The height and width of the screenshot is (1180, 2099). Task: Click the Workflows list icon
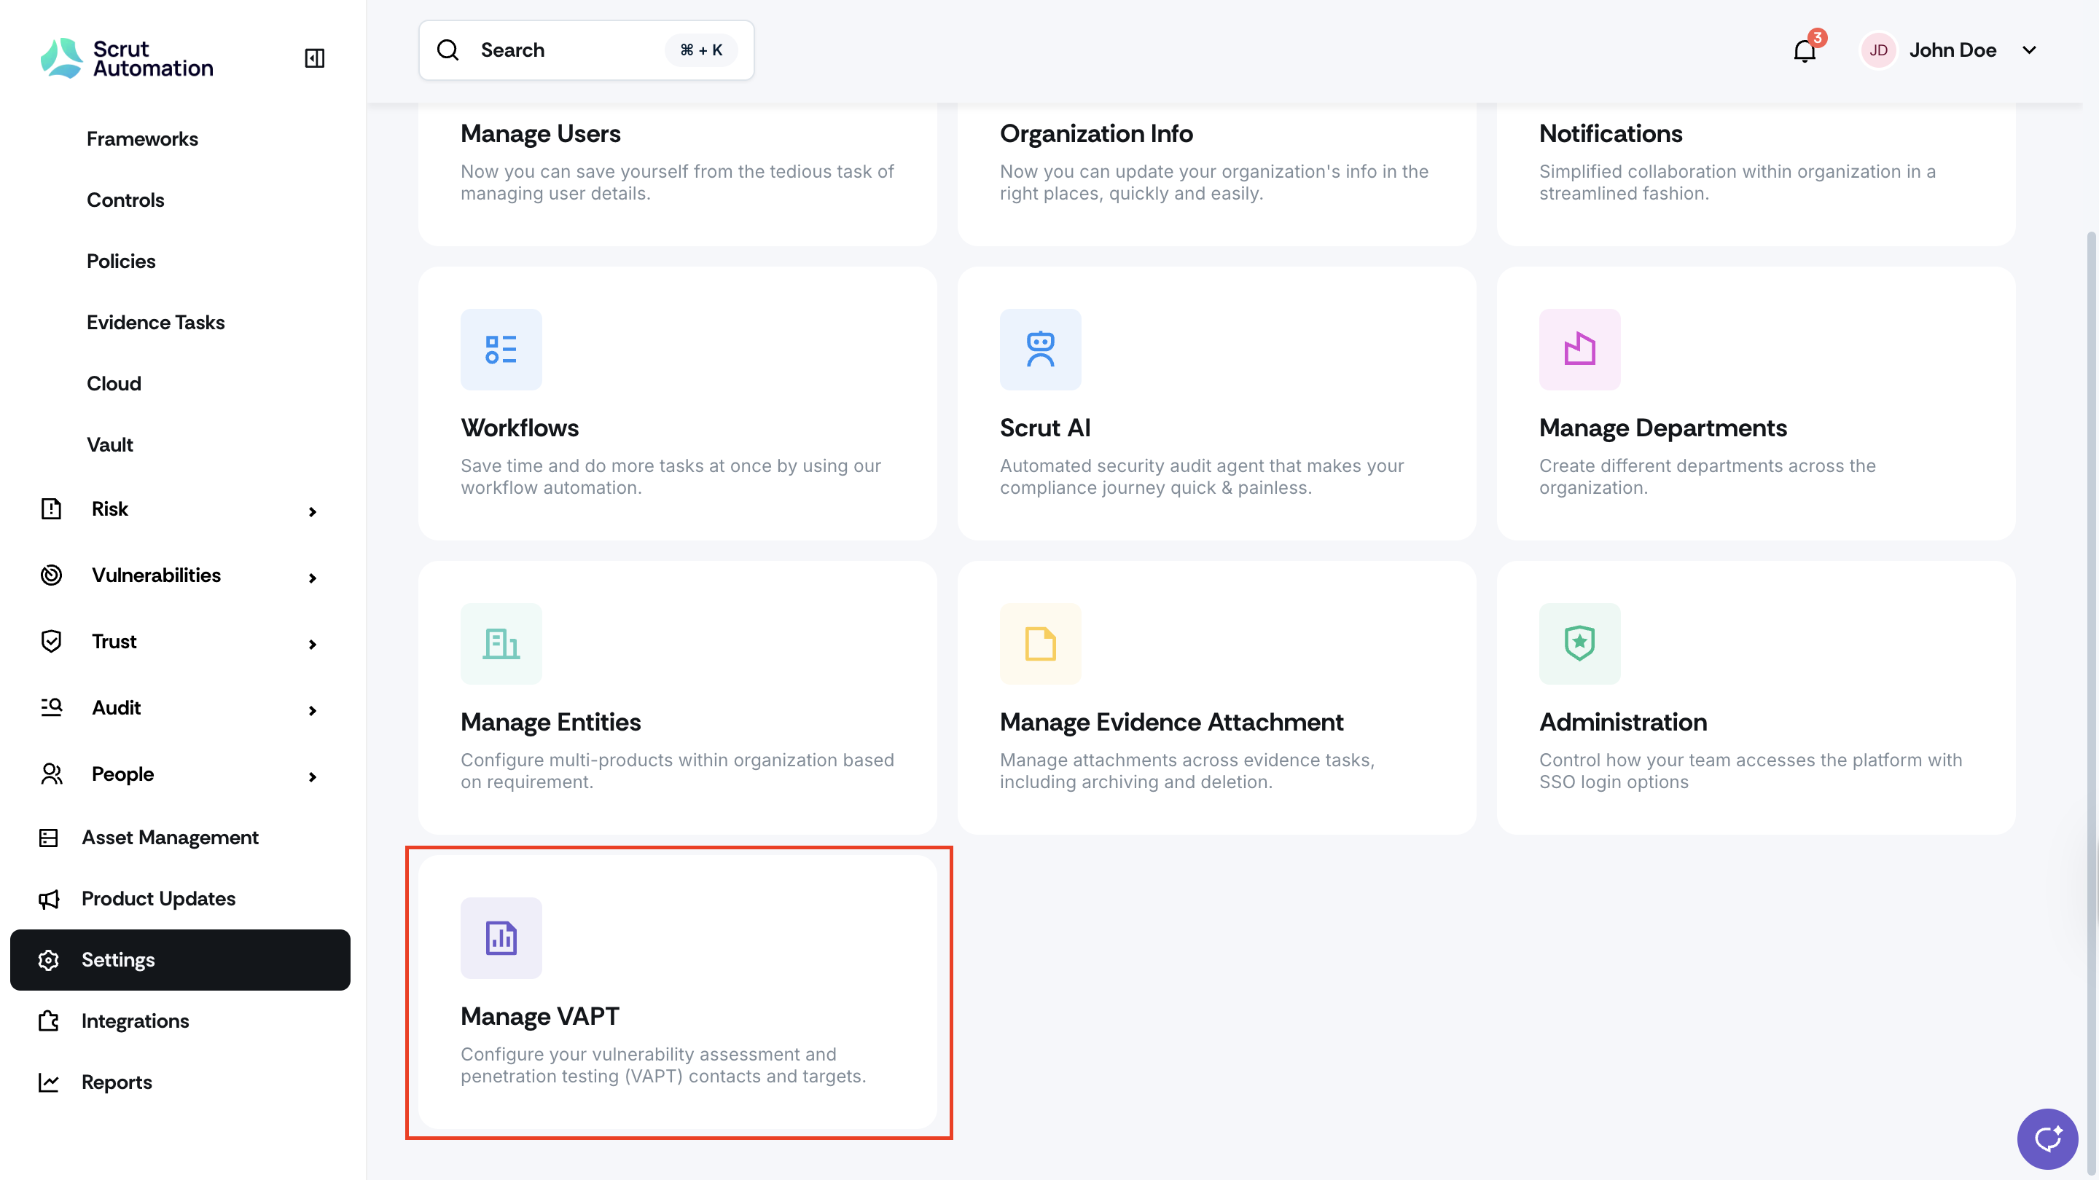coord(501,350)
